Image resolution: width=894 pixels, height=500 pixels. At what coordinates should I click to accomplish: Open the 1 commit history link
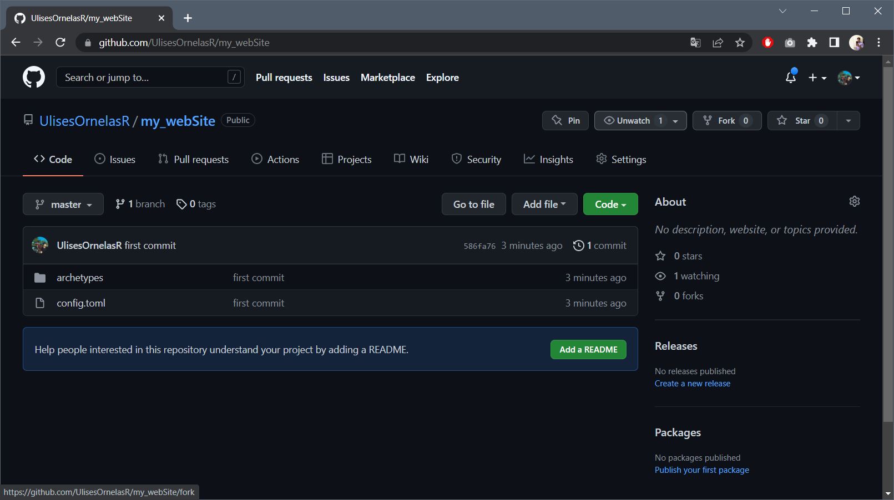tap(600, 246)
